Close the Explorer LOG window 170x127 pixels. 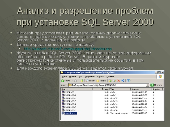click(x=162, y=72)
